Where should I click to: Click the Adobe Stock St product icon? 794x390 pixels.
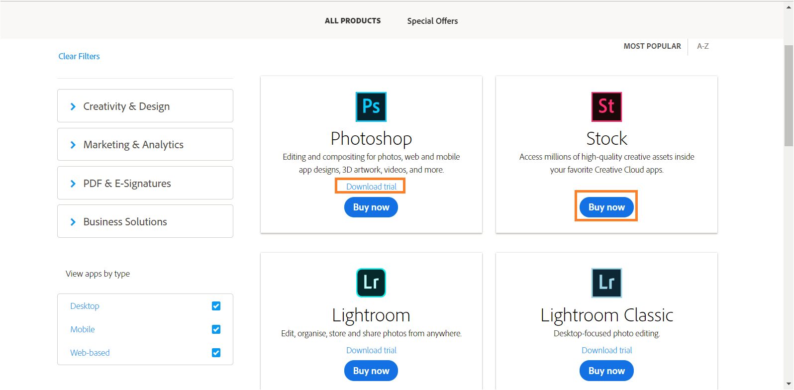coord(606,107)
